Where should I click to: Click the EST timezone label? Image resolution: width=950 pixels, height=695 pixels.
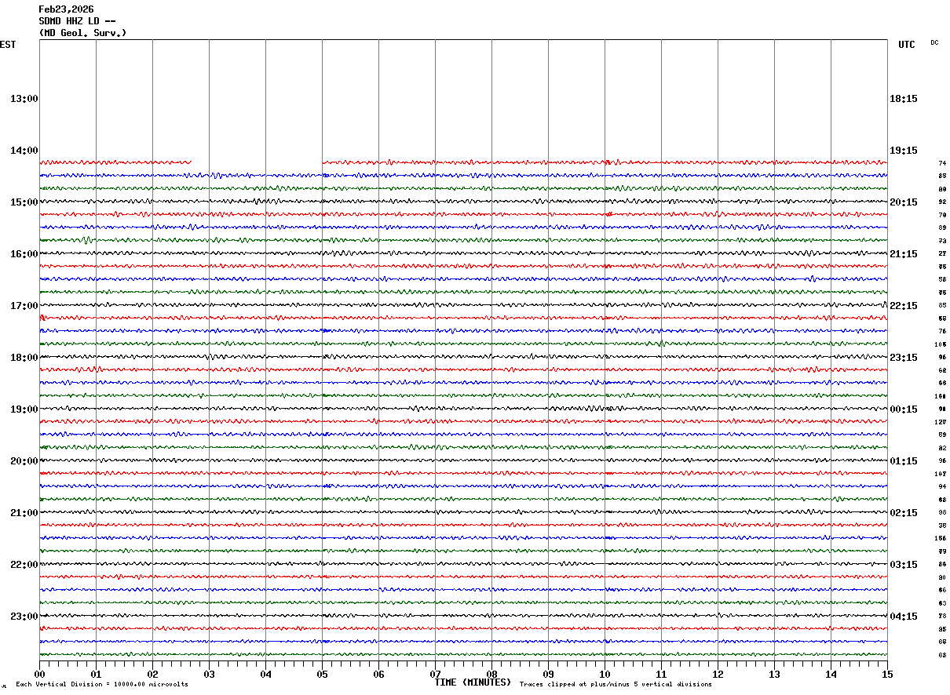pos(8,45)
